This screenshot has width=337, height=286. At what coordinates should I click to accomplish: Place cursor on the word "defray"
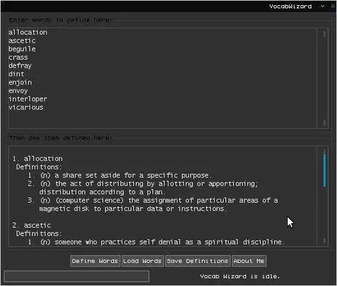[20, 65]
